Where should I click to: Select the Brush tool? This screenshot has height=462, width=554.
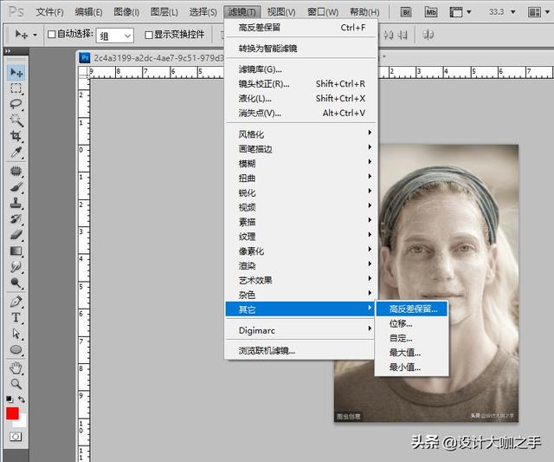16,187
